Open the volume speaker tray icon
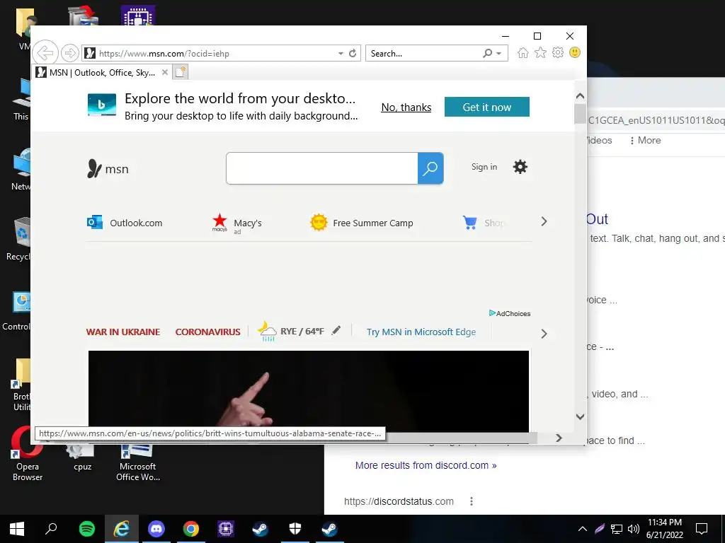Screen dimensions: 725x543 click(634, 529)
